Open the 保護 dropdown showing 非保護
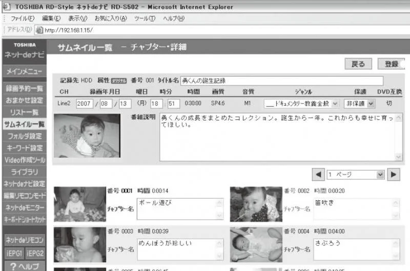 (x=360, y=104)
